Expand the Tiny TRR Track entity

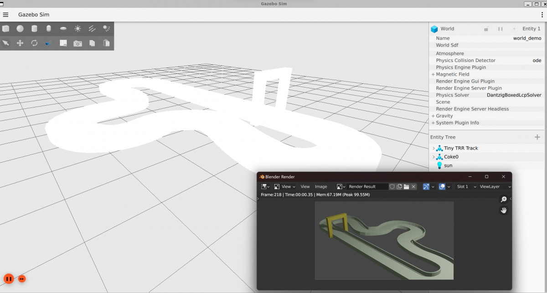[433, 148]
